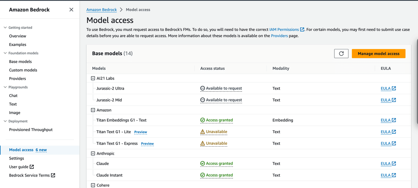The height and width of the screenshot is (188, 418).
Task: Collapse the Anthropic model group
Action: 93,154
